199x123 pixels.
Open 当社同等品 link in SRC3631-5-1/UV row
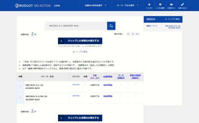pyautogui.click(x=108, y=96)
